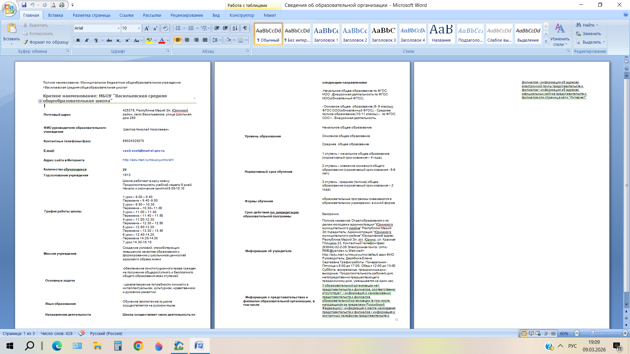Image resolution: width=630 pixels, height=354 pixels.
Task: Open Google Chrome from the taskbar
Action: pos(138,346)
